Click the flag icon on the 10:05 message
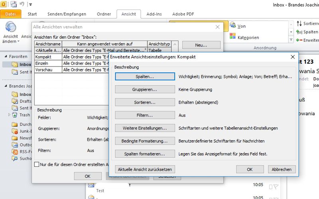The image size is (319, 199). click(x=276, y=187)
